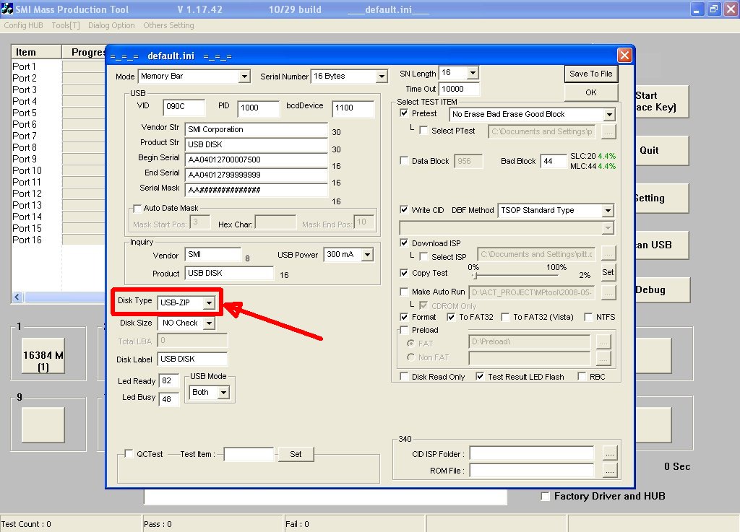This screenshot has width=740, height=532.
Task: Open the Dialog Option menu
Action: click(111, 25)
